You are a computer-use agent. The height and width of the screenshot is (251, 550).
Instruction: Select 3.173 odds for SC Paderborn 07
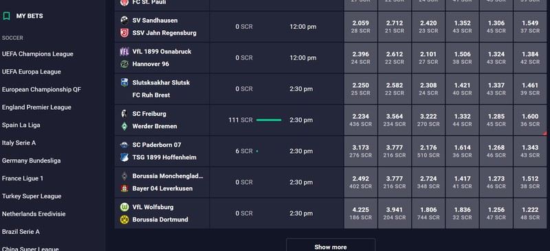coord(360,152)
